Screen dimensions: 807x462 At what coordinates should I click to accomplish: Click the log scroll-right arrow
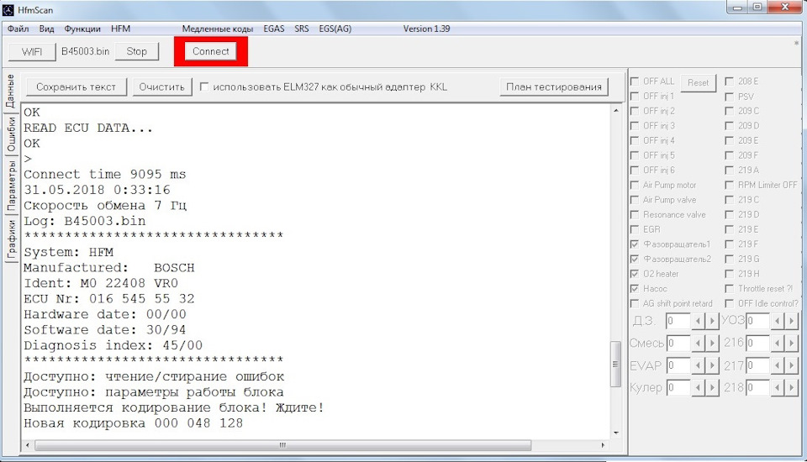(604, 445)
